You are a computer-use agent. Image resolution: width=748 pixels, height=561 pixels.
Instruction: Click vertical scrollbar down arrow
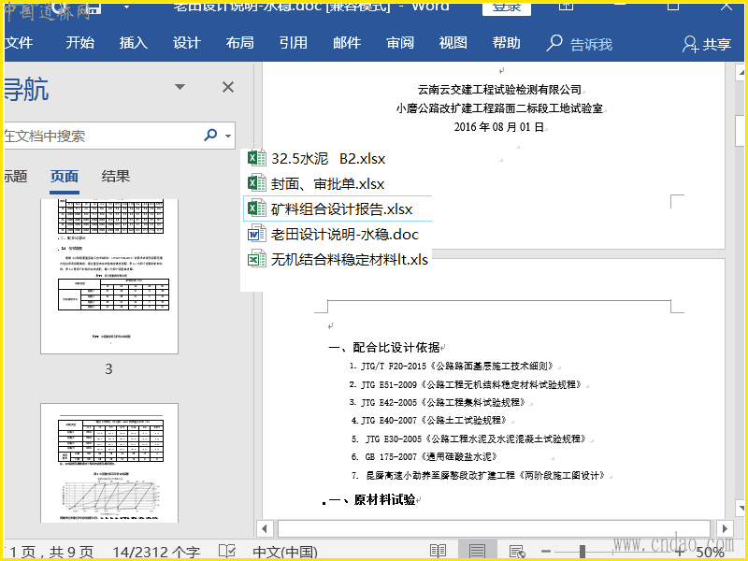[x=741, y=509]
